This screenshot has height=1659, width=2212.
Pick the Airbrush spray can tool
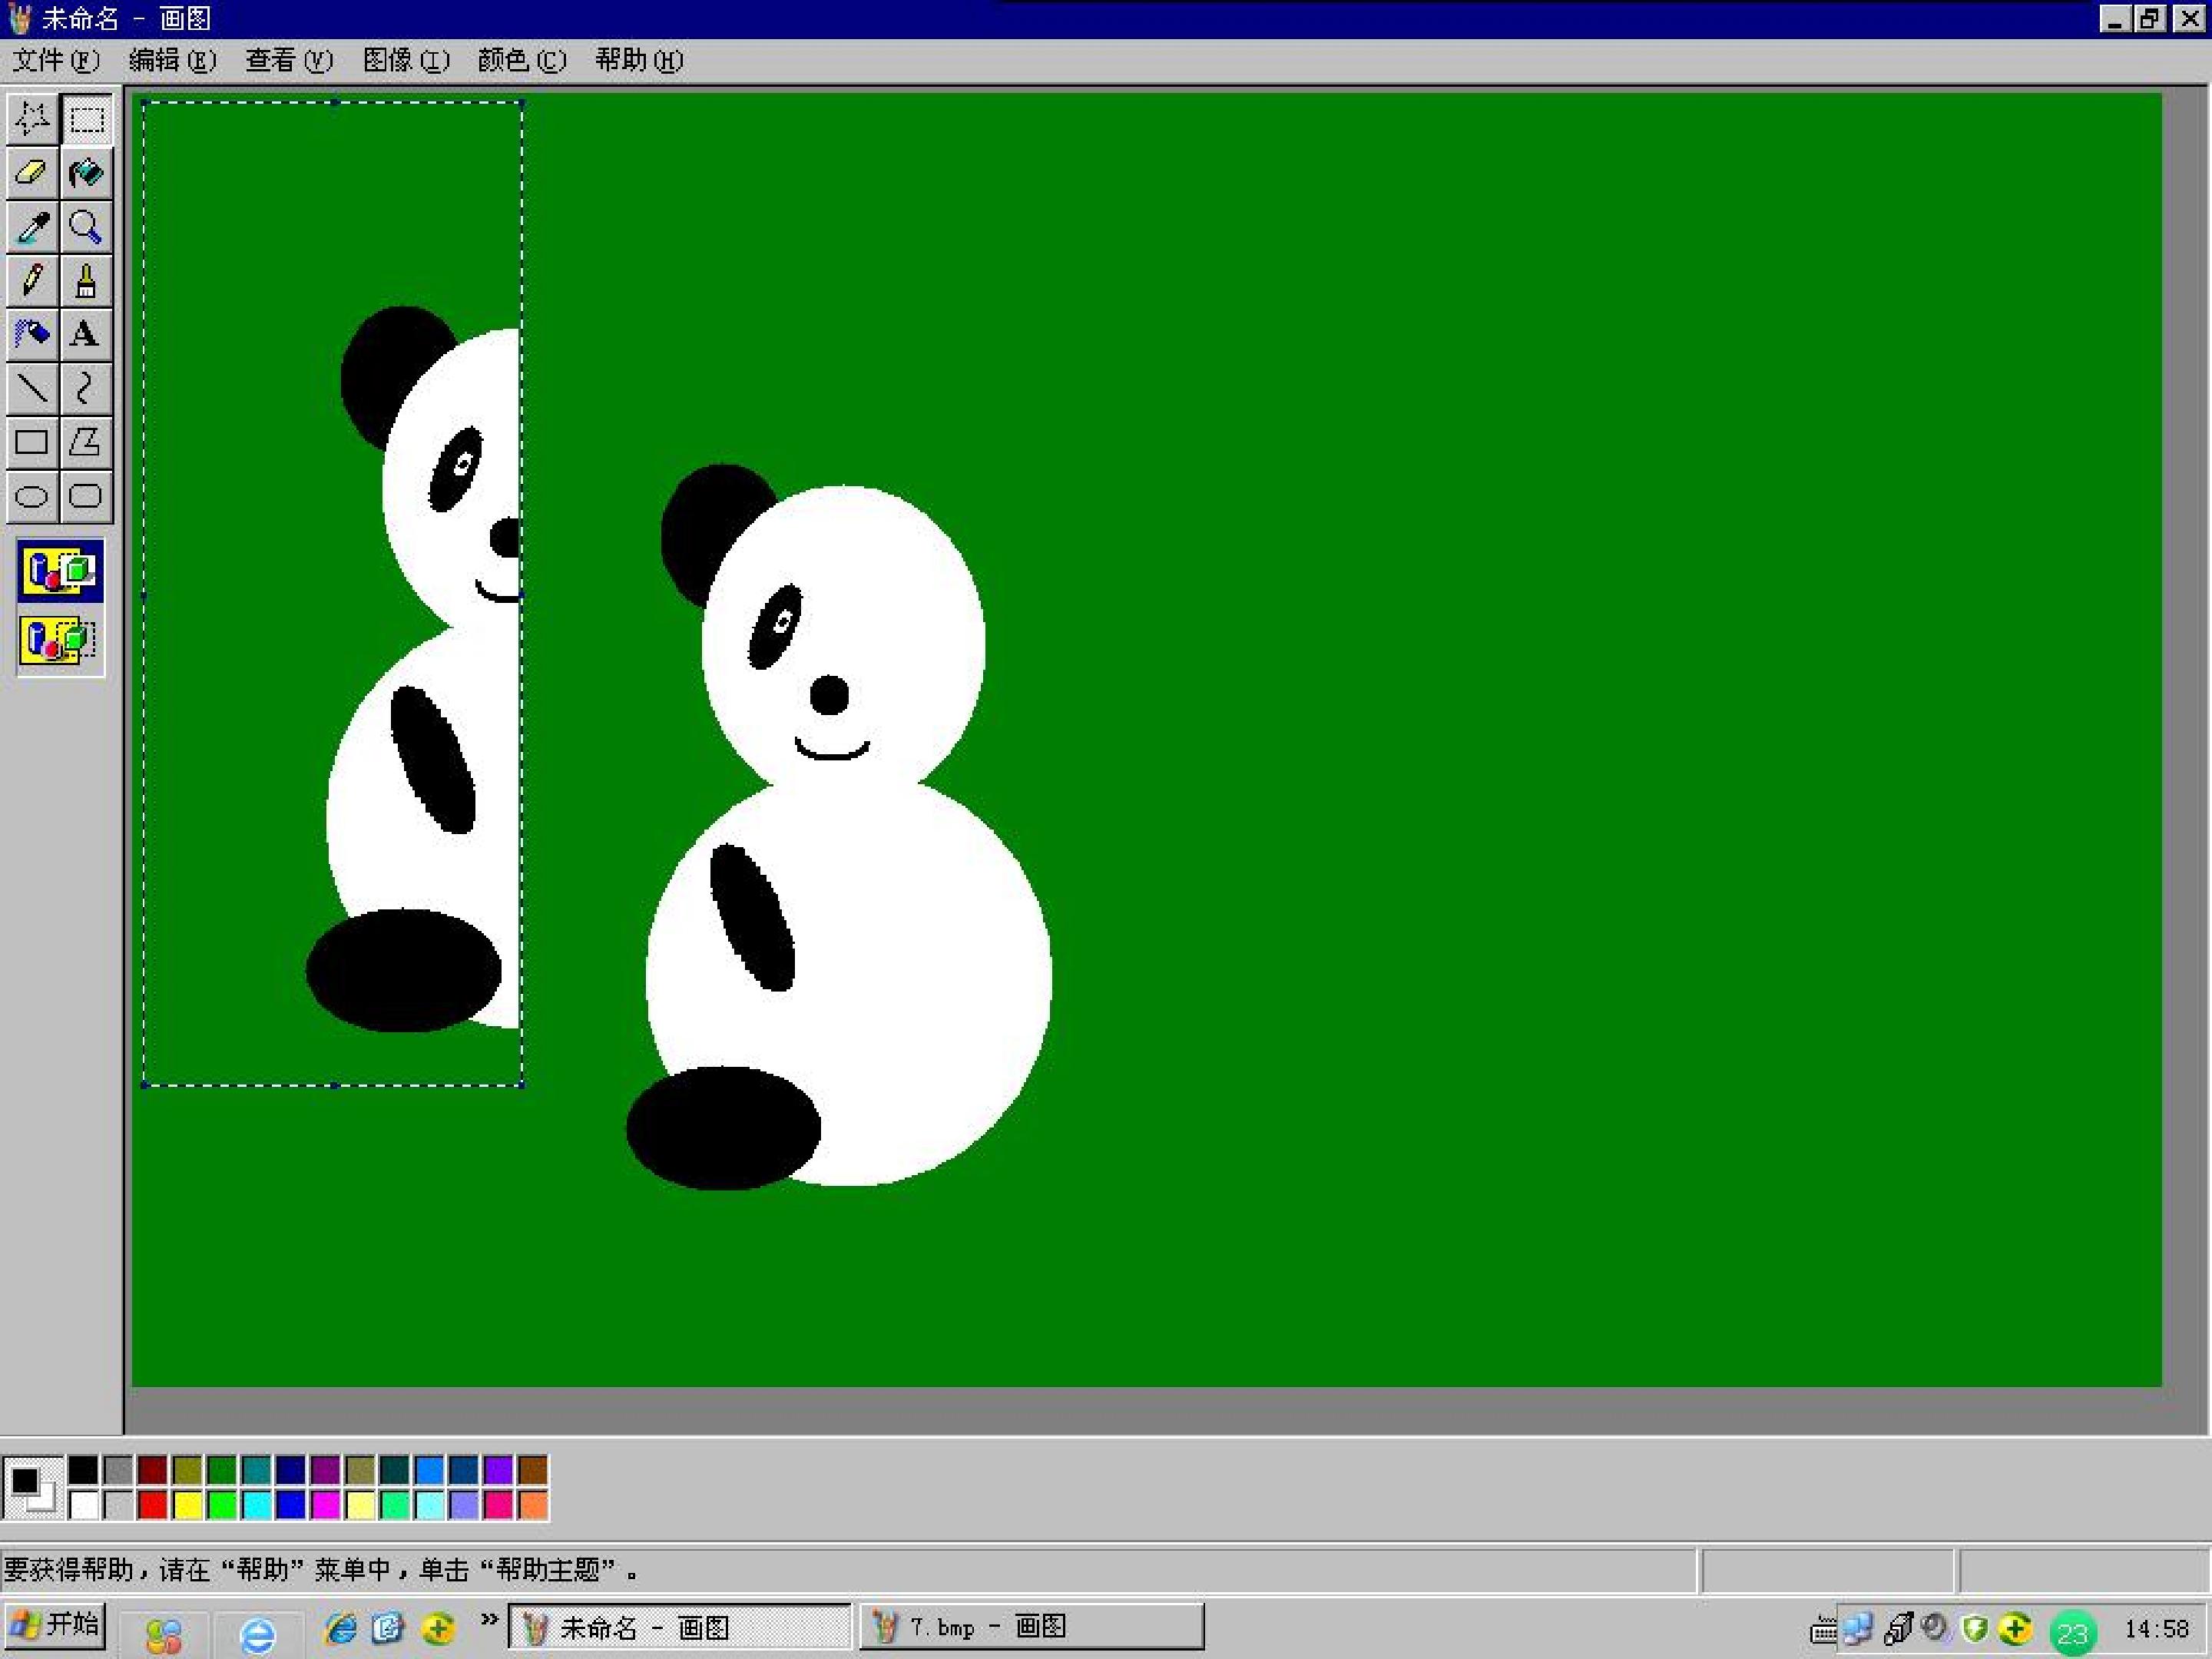click(33, 334)
